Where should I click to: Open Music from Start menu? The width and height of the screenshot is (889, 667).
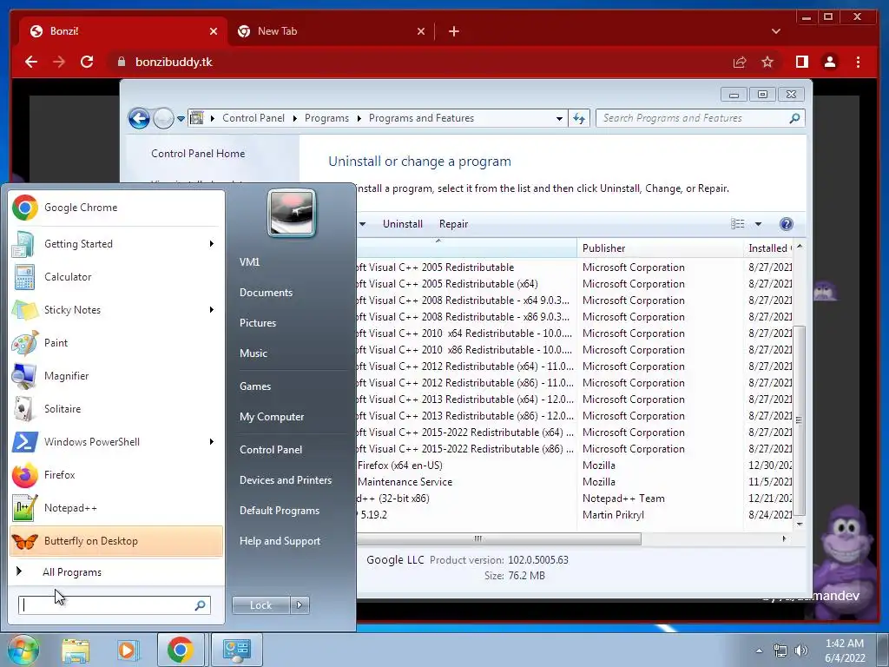(x=254, y=353)
